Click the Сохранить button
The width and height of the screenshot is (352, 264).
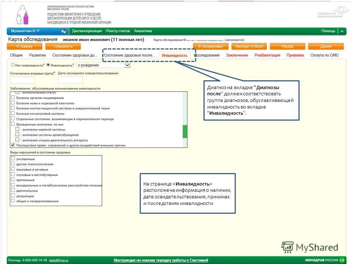click(x=63, y=47)
